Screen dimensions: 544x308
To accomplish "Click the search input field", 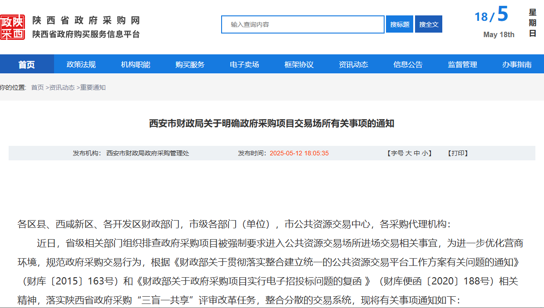I will [x=303, y=24].
